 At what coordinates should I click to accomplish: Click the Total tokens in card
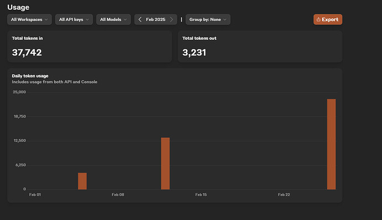[89, 47]
